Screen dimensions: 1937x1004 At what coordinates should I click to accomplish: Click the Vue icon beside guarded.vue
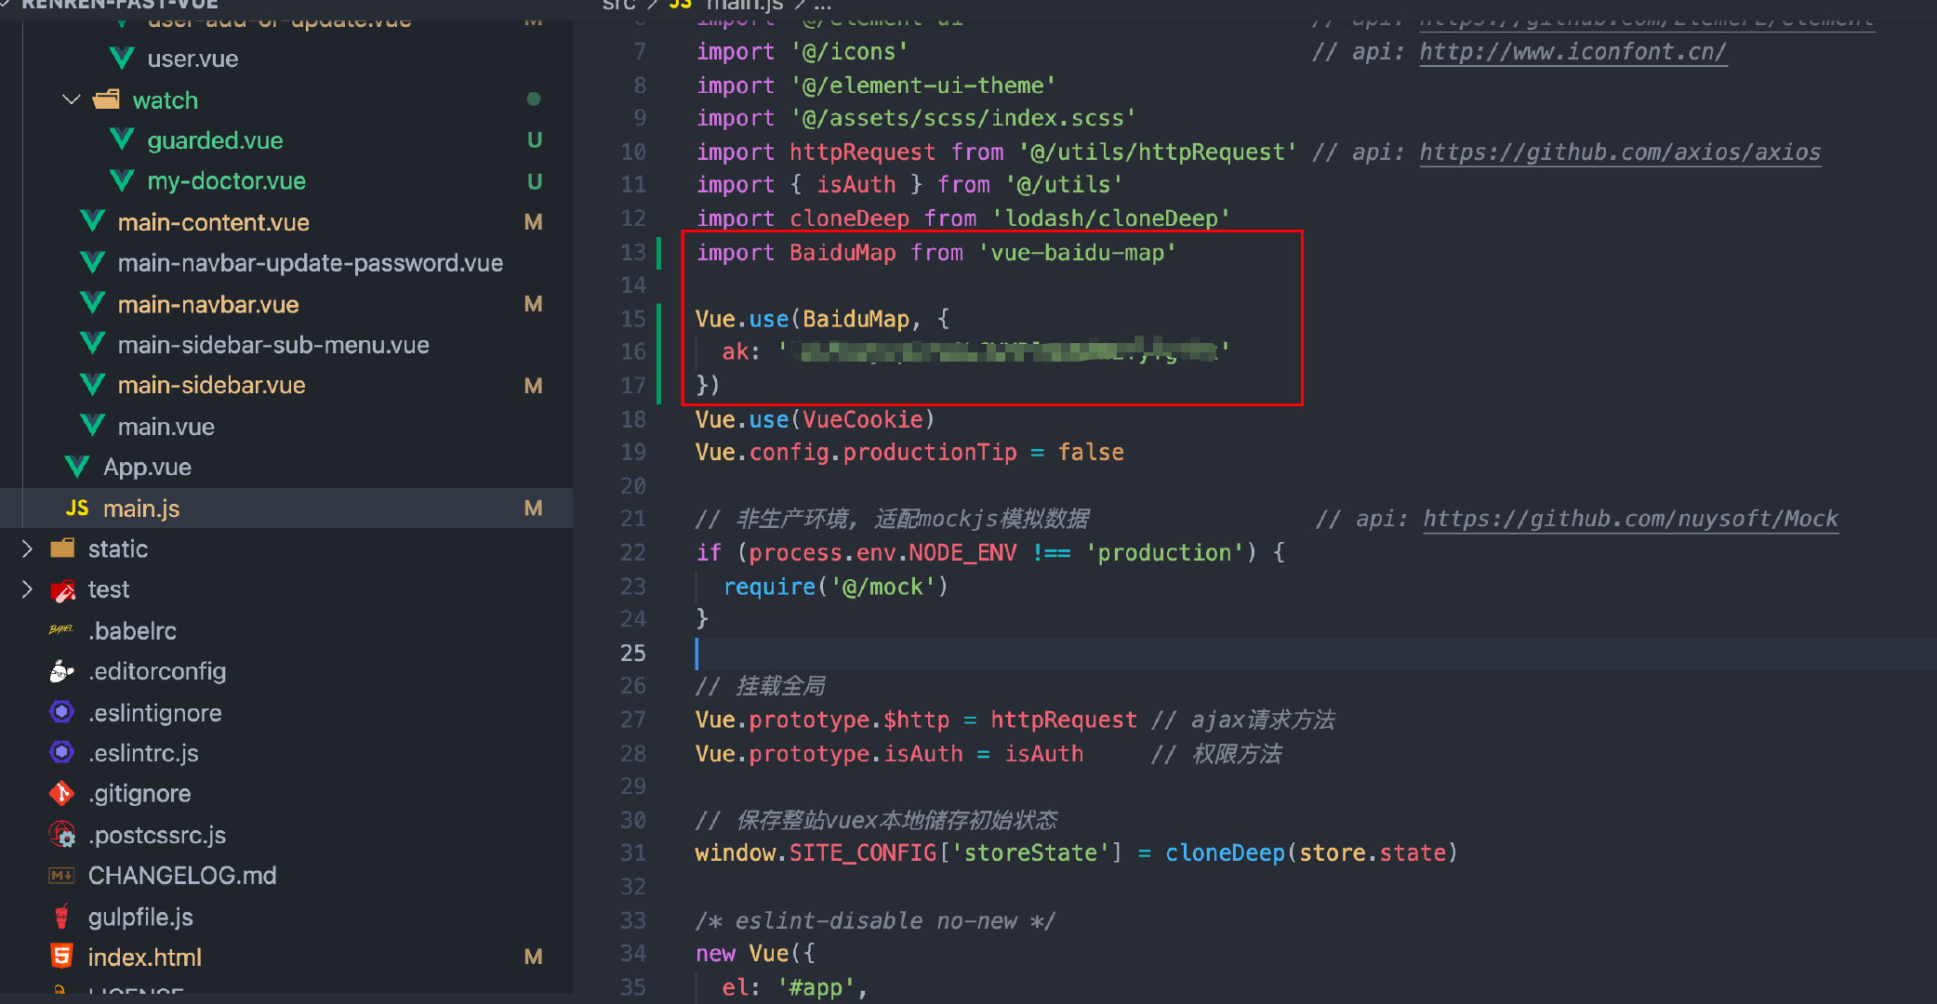122,140
